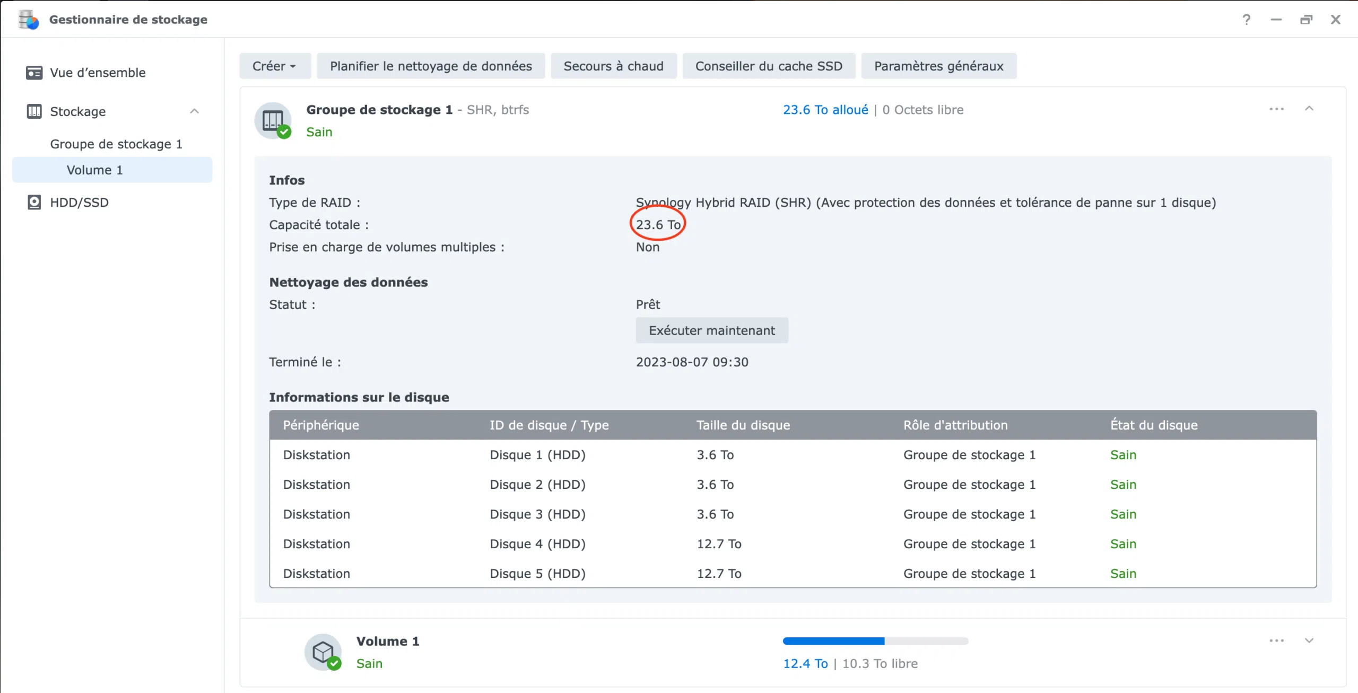Image resolution: width=1358 pixels, height=693 pixels.
Task: Open the three-dot menu for Volume 1
Action: (1276, 641)
